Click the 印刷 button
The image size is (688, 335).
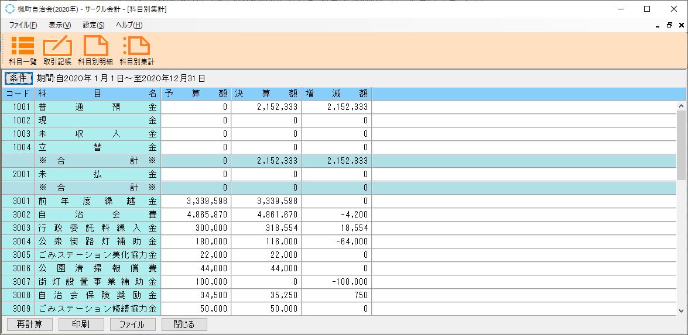[81, 324]
